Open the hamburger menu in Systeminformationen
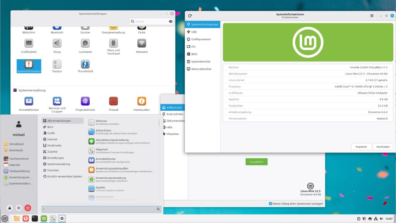Image resolution: width=396 pixels, height=223 pixels. point(372,16)
